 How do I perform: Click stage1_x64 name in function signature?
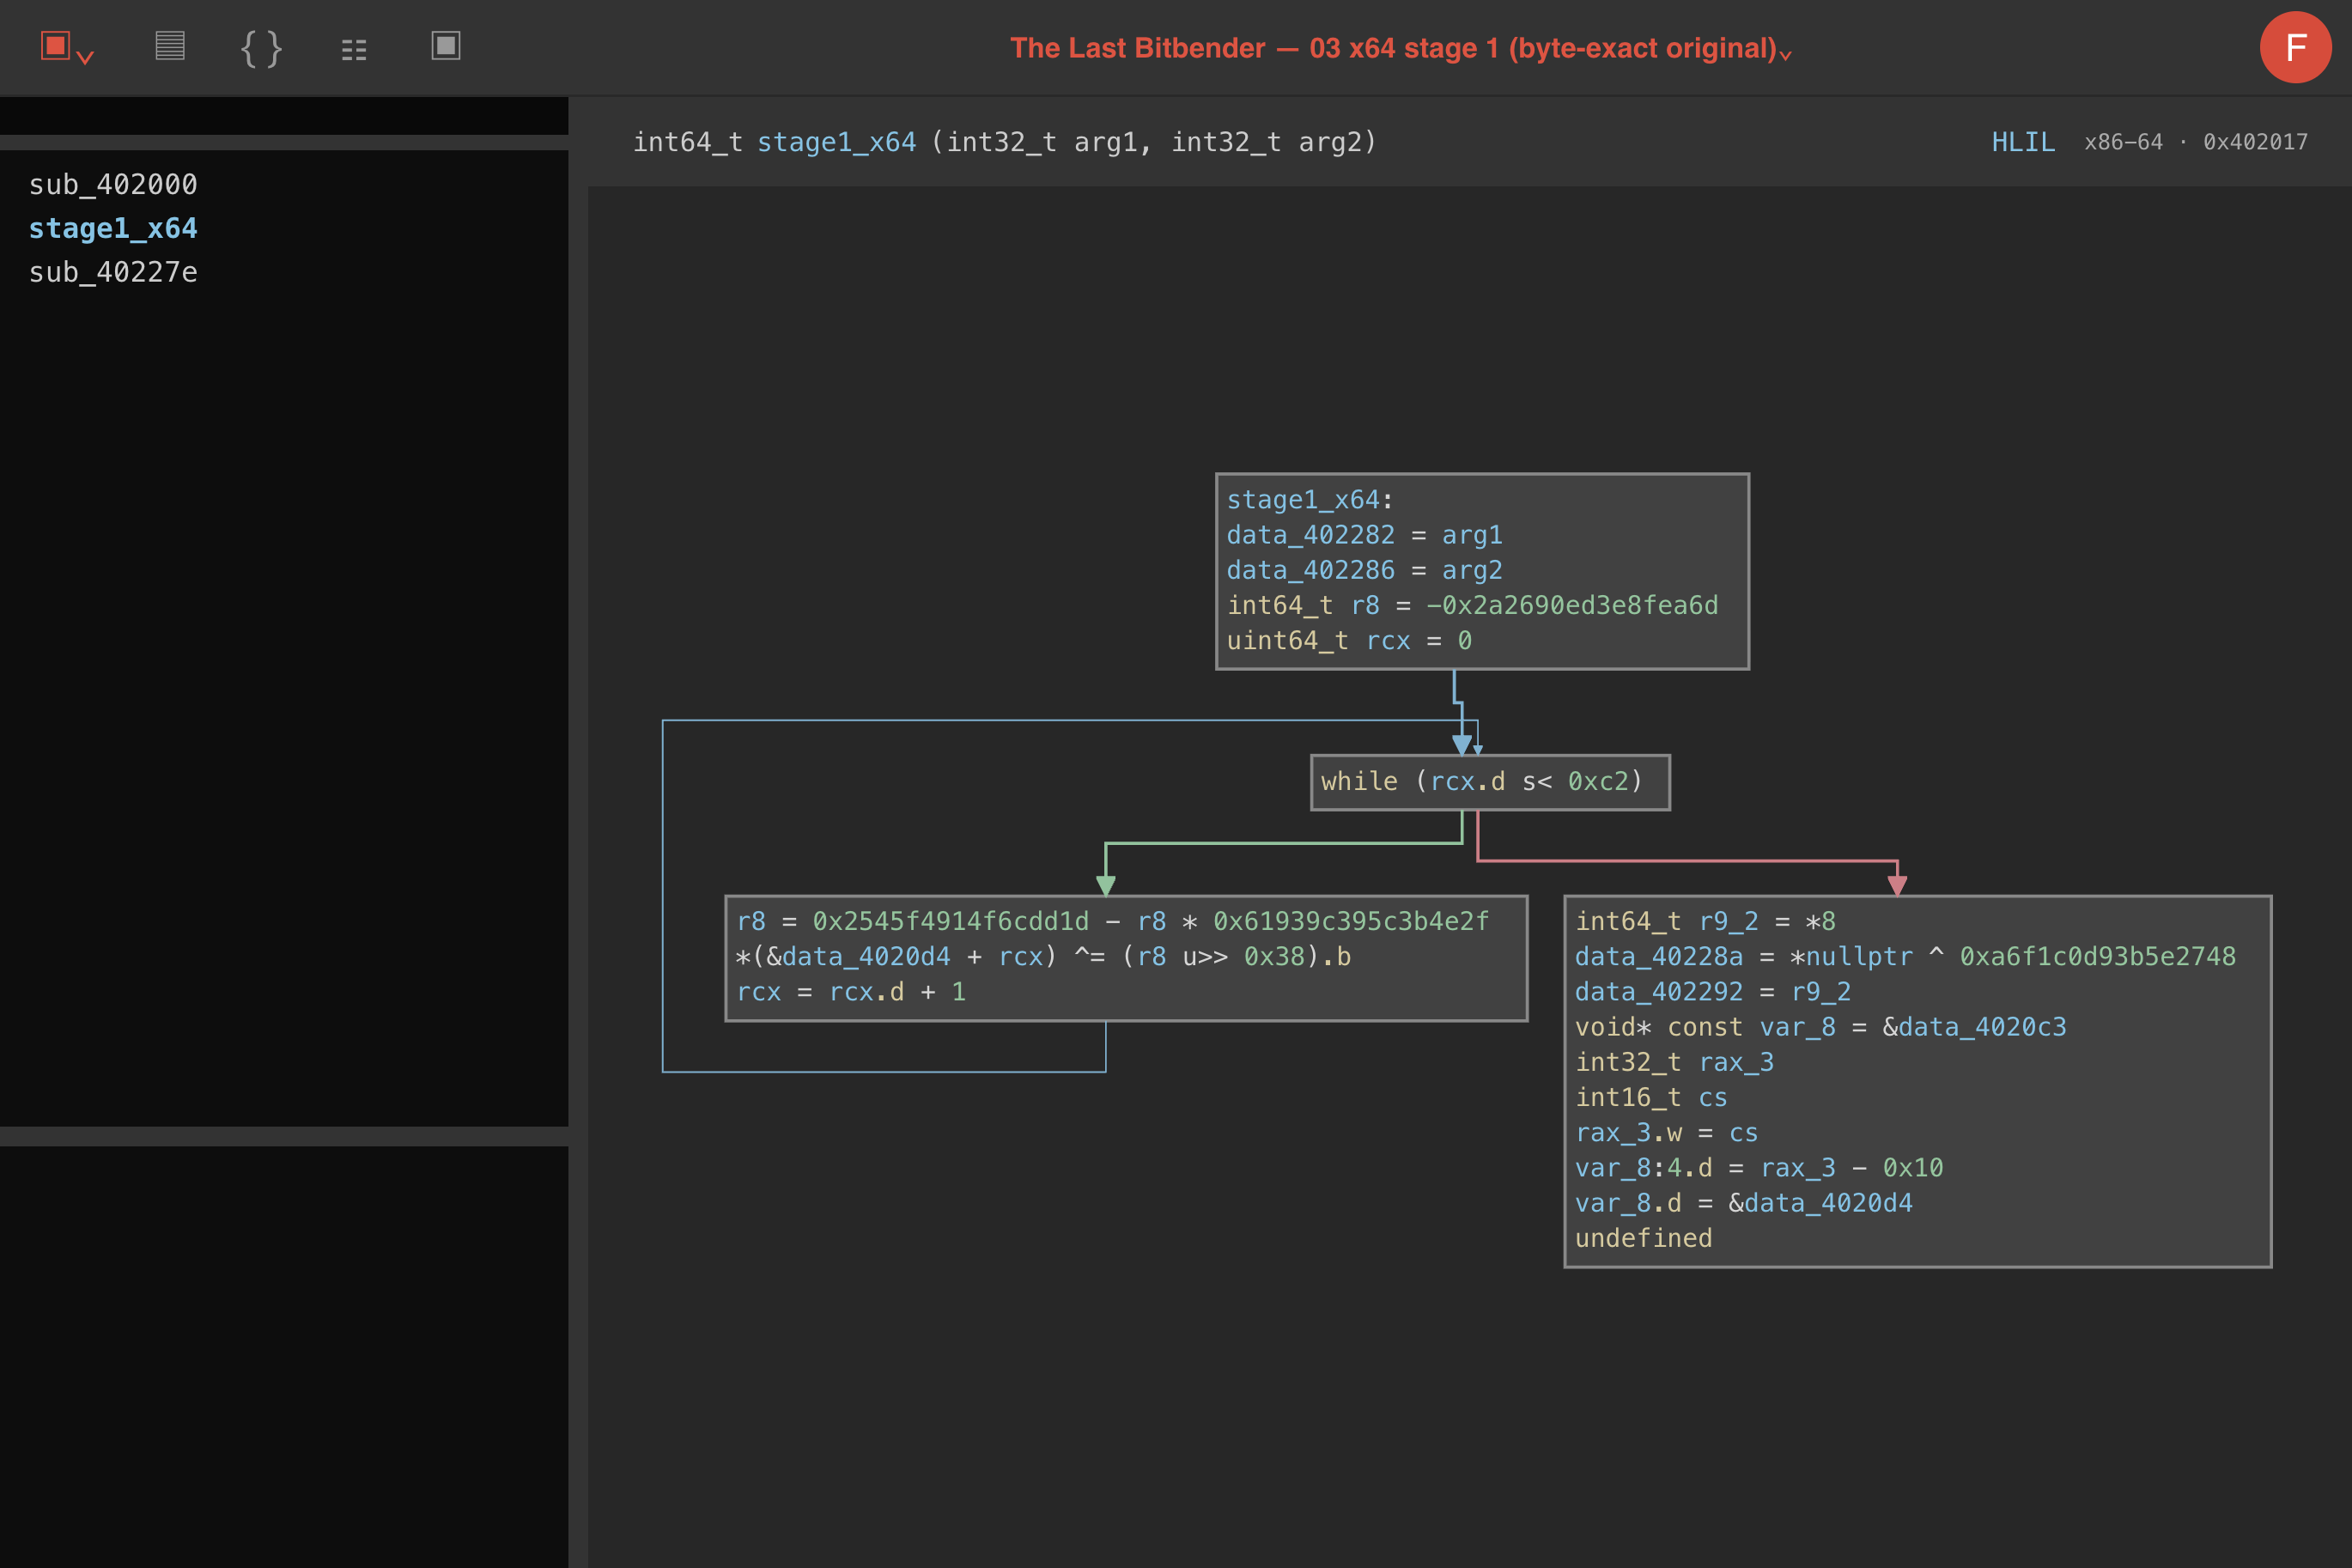tap(836, 142)
